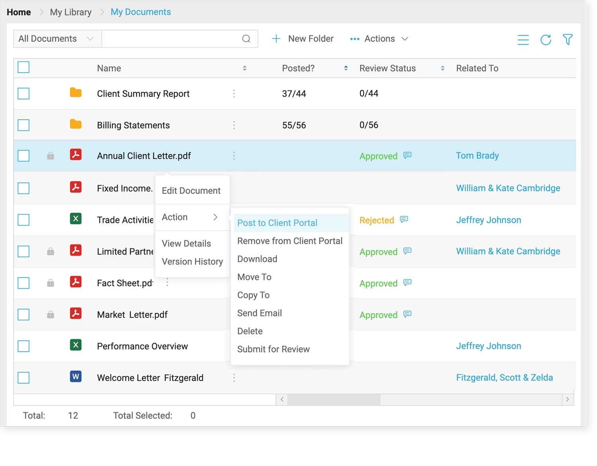Open View Details in context menu
This screenshot has width=597, height=466.
(x=186, y=243)
